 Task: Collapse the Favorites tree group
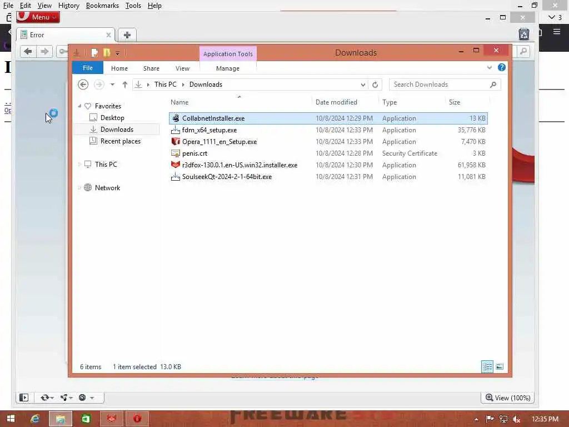coord(79,106)
